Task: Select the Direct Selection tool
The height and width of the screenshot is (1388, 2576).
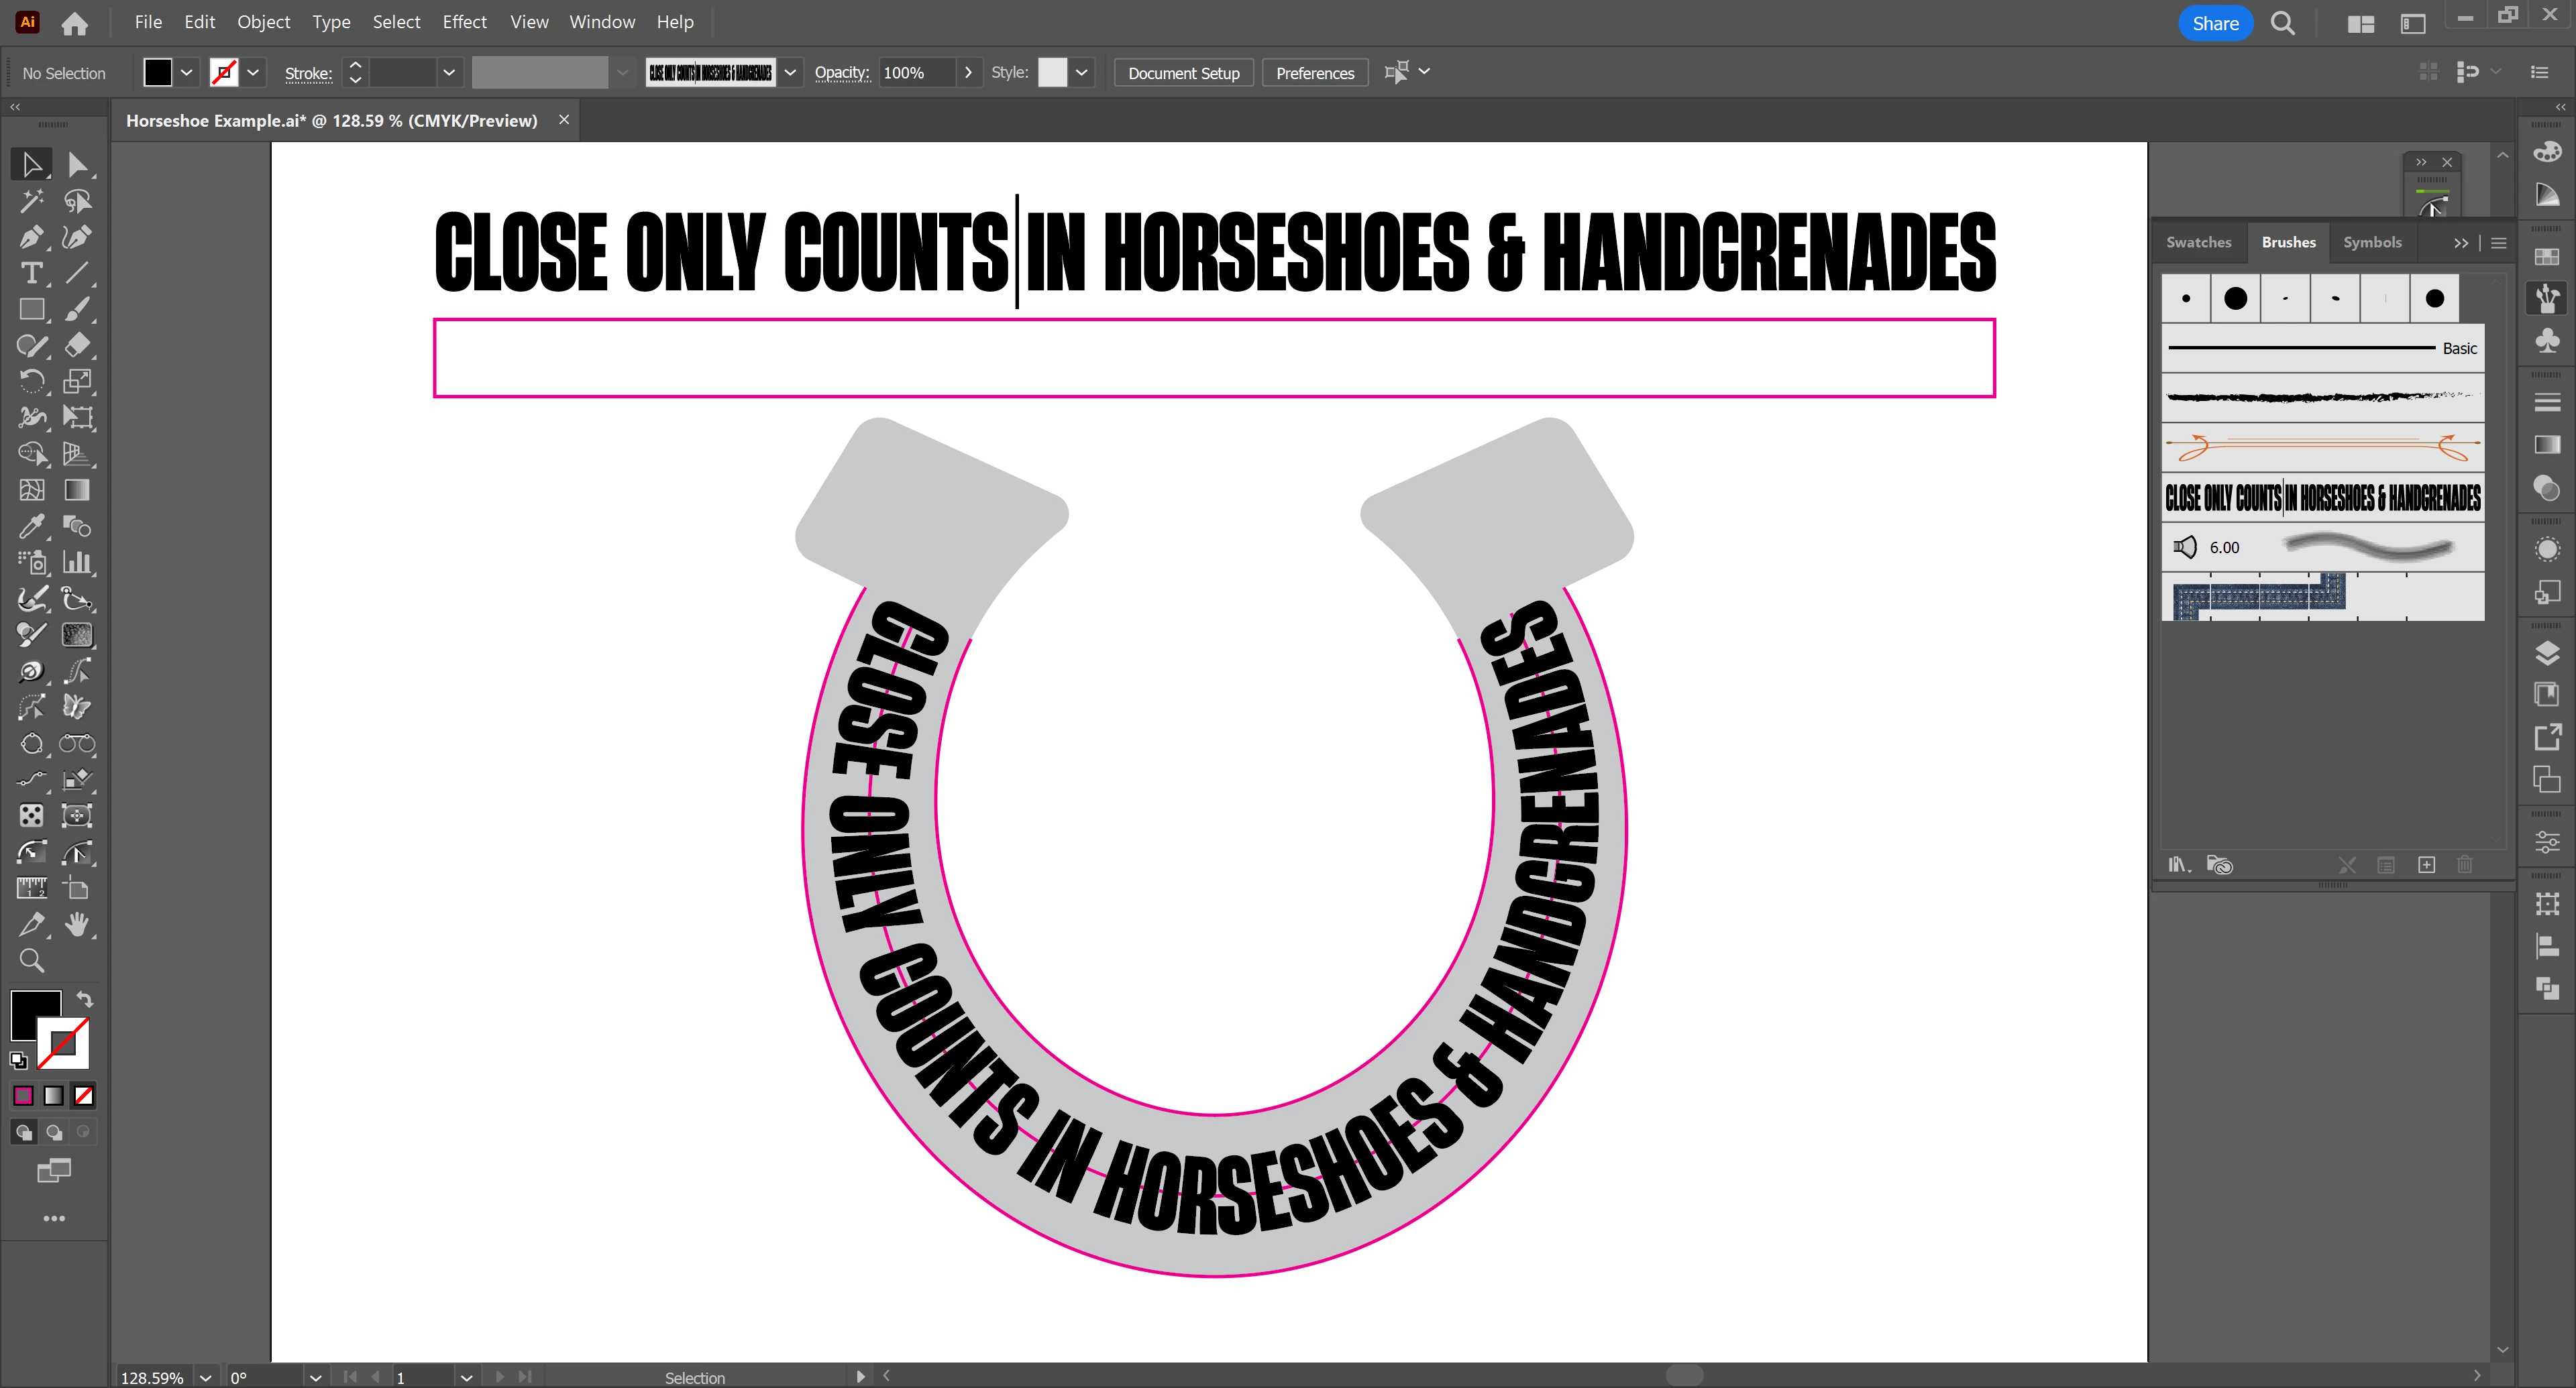Action: 77,165
